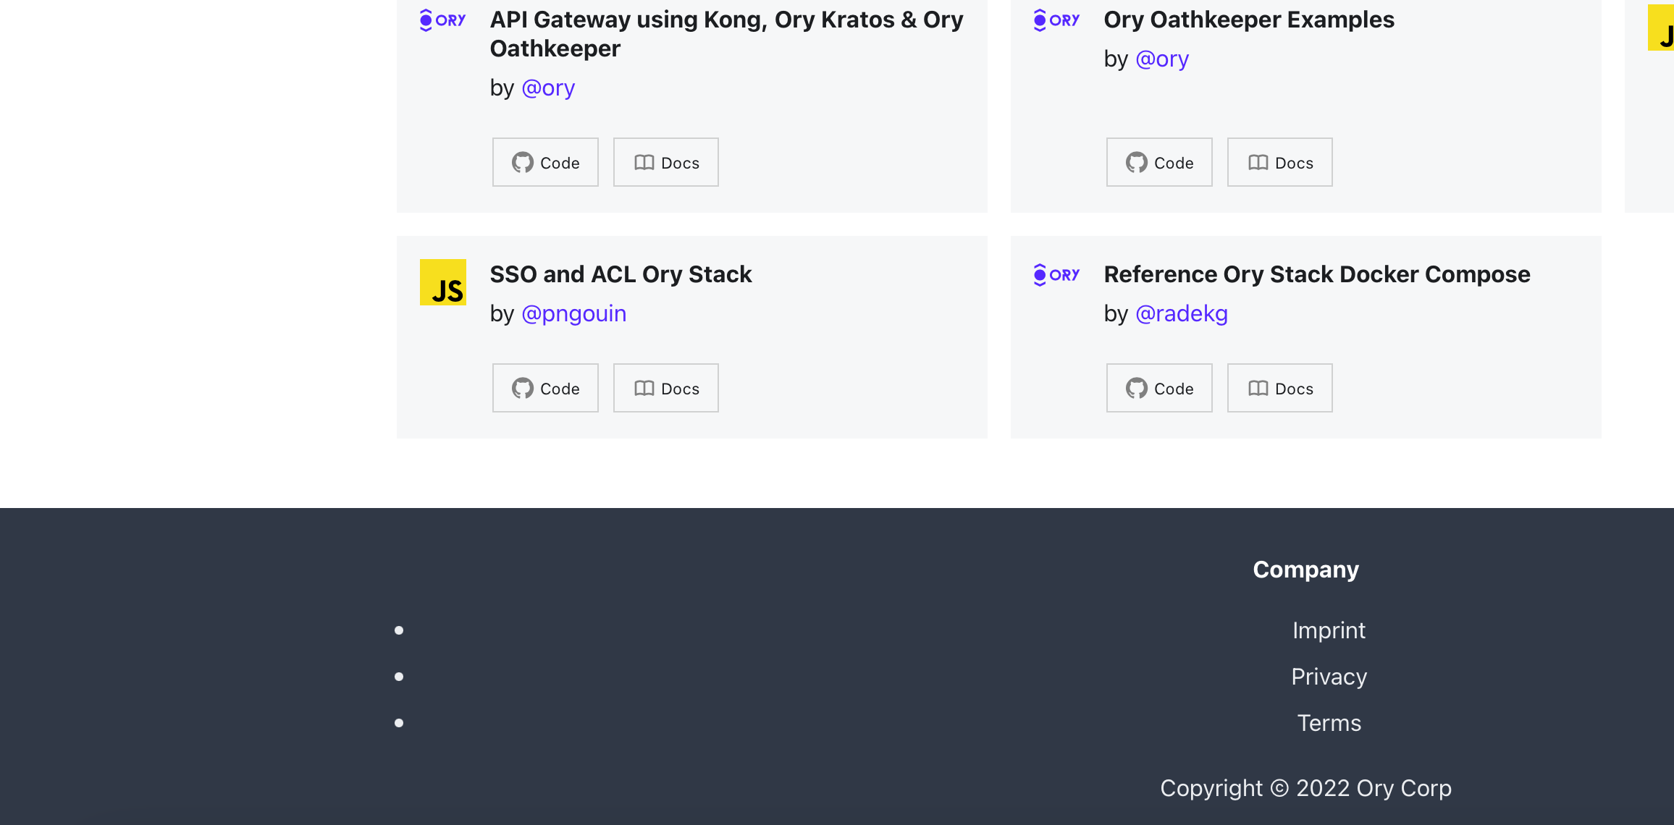Open Code for SSO and ACL Ory Stack

[545, 388]
